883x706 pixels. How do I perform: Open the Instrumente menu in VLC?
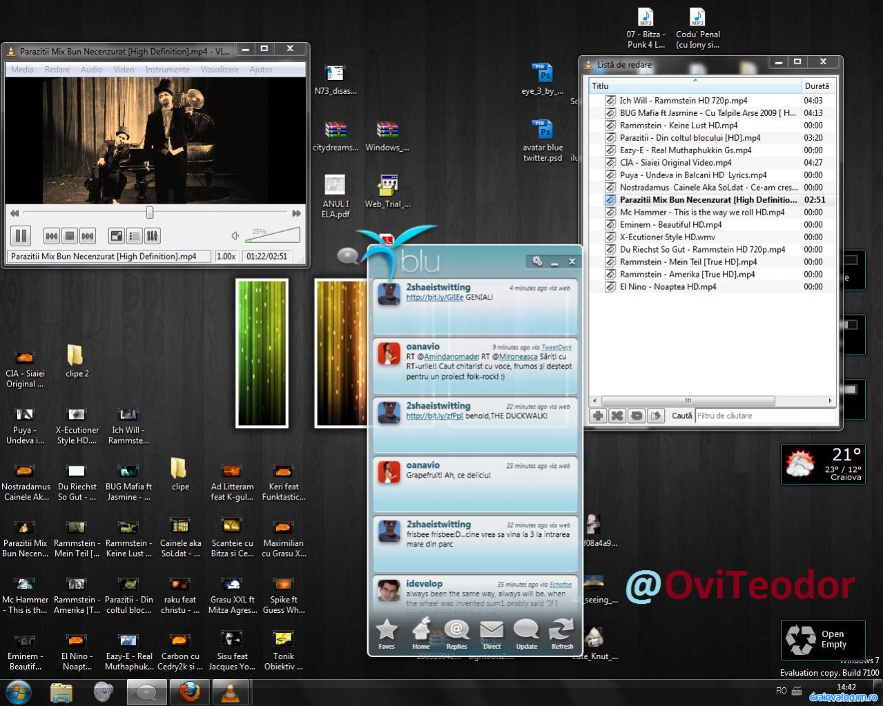click(167, 70)
